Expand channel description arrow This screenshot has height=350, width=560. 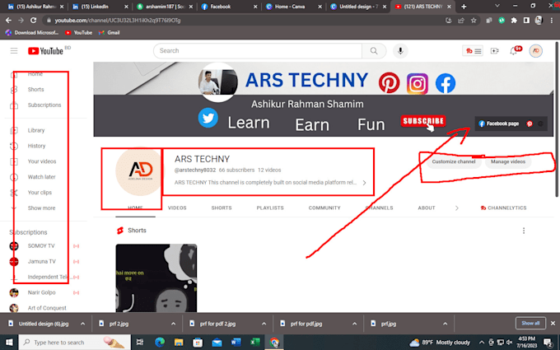tap(364, 183)
